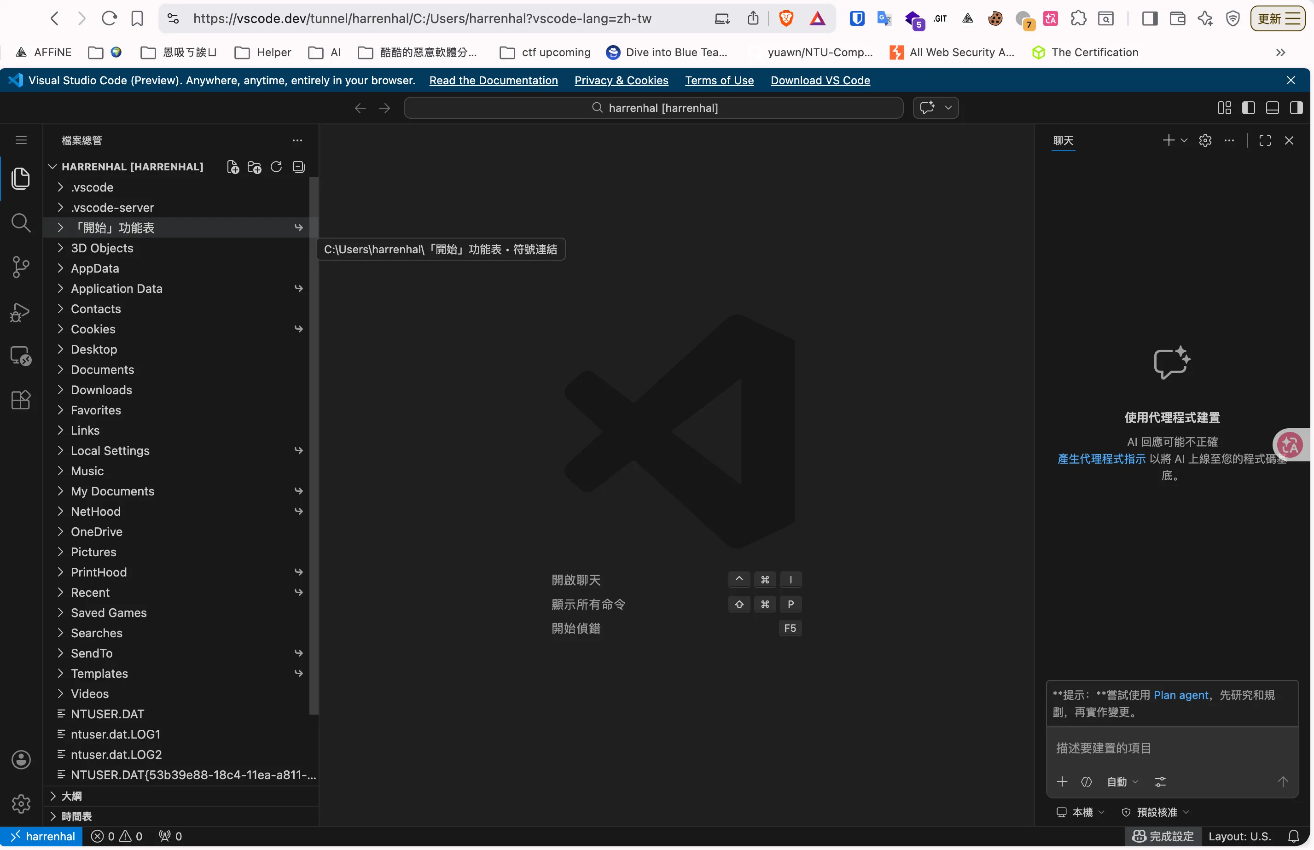Open the Manage gear in activity bar
The height and width of the screenshot is (850, 1314).
[21, 803]
